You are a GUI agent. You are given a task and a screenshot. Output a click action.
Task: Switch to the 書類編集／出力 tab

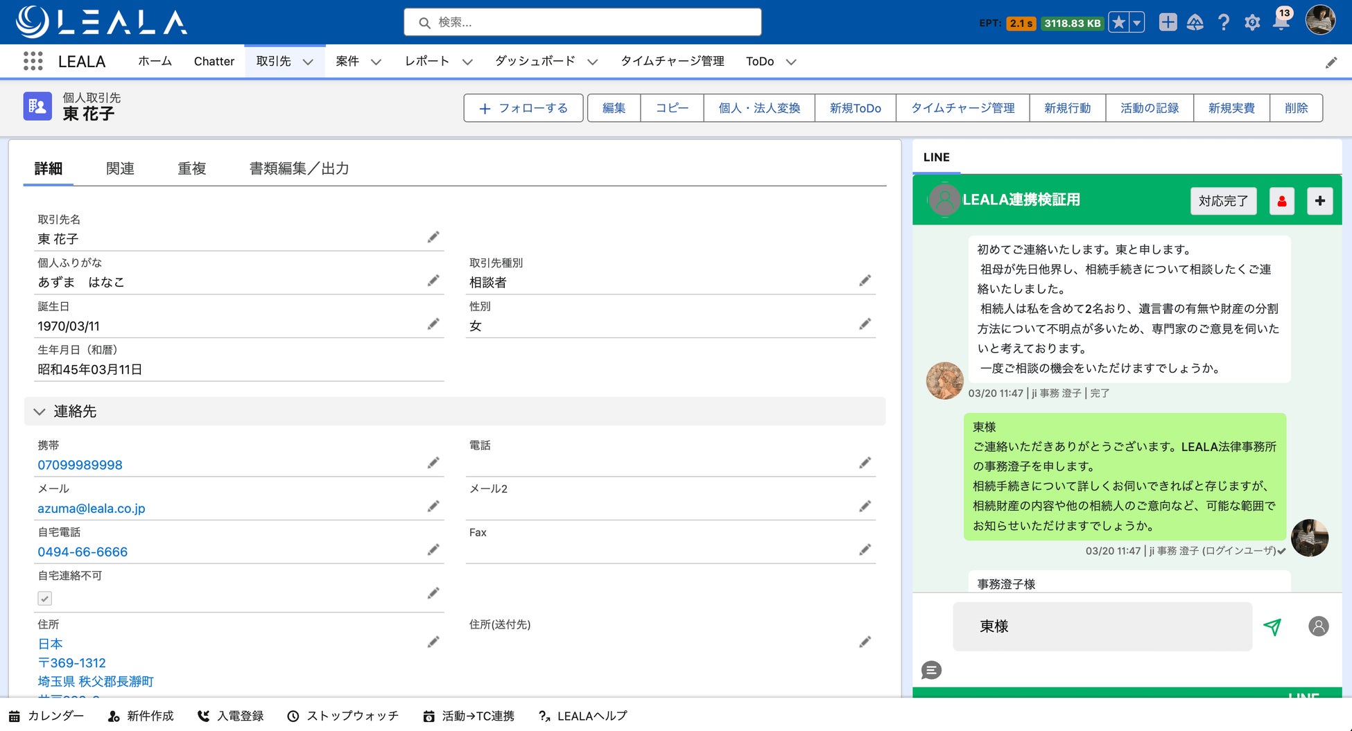(x=299, y=168)
